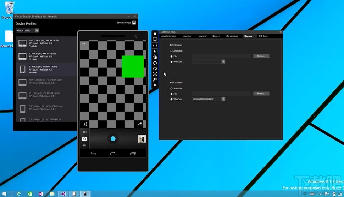This screenshot has width=344, height=197.
Task: Open Windows Store from taskbar
Action: (30, 194)
